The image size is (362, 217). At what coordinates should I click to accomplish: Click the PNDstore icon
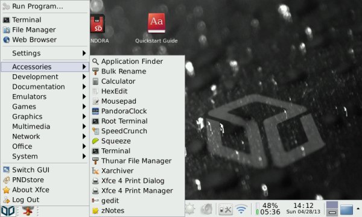point(6,180)
